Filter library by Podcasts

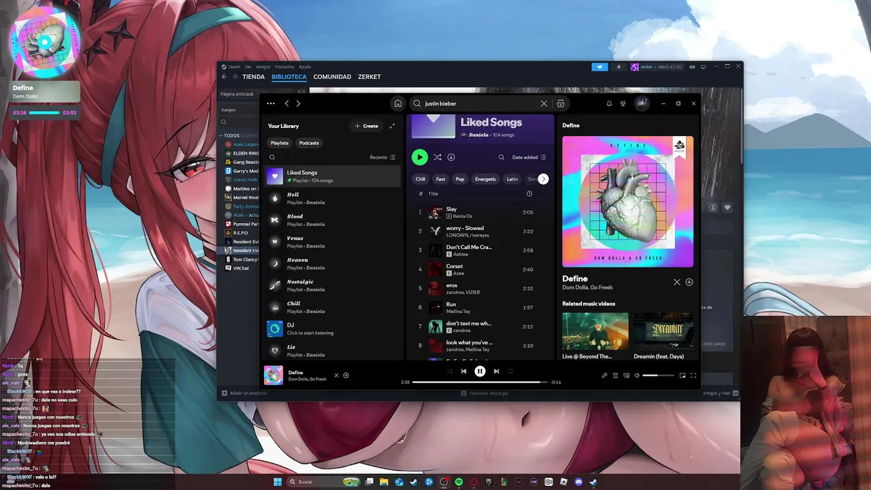click(x=309, y=143)
